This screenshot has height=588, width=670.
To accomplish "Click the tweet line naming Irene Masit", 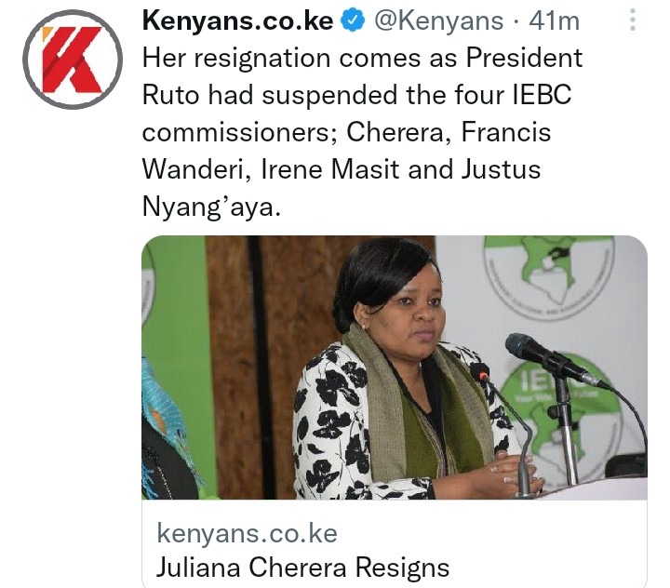I will point(342,169).
